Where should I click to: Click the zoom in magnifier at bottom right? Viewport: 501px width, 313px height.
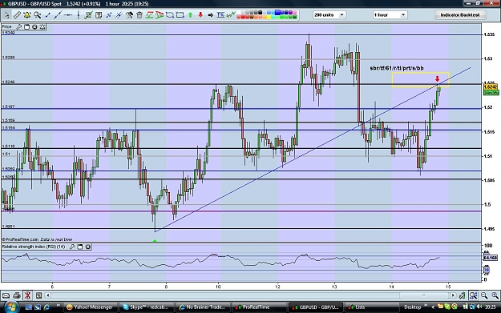[x=495, y=295]
